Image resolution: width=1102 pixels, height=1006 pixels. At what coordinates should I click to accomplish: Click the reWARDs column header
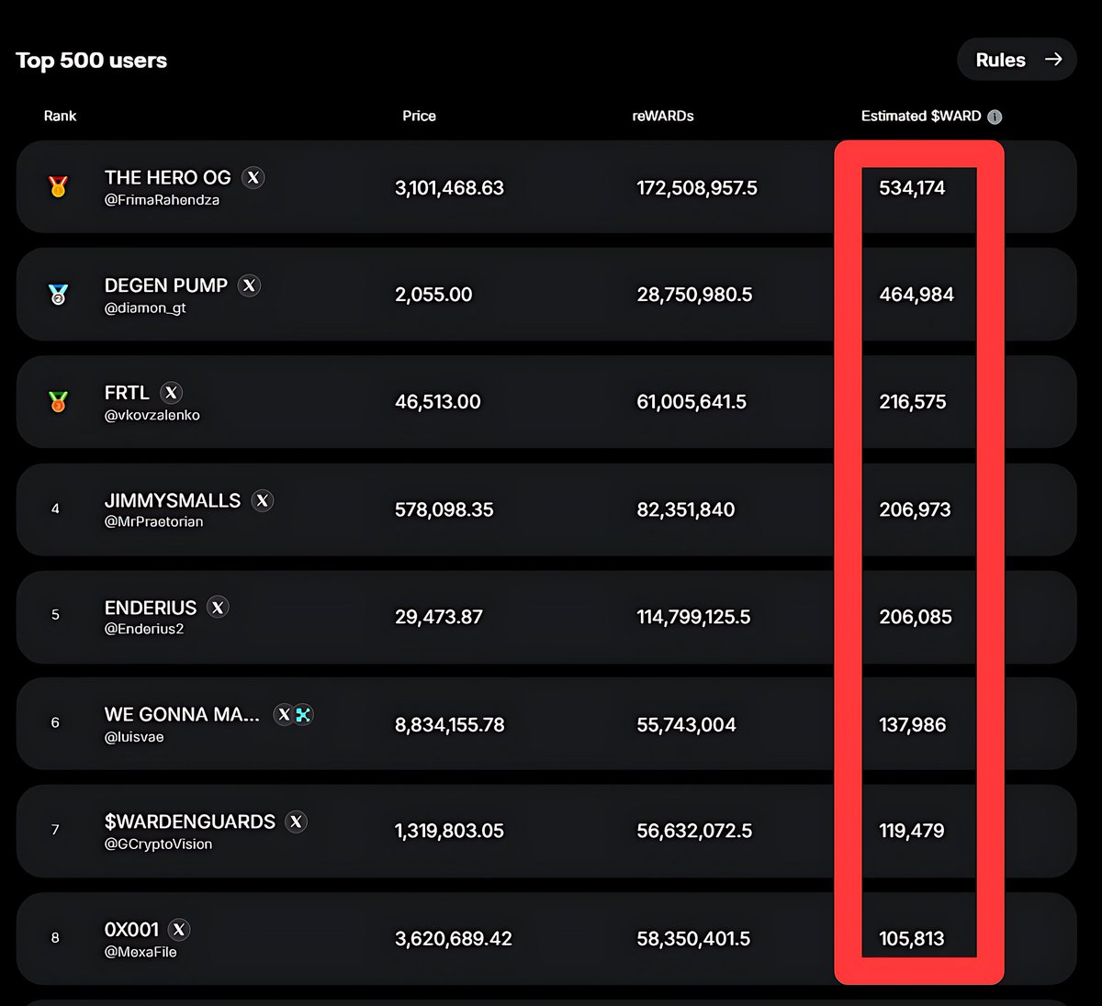point(663,116)
